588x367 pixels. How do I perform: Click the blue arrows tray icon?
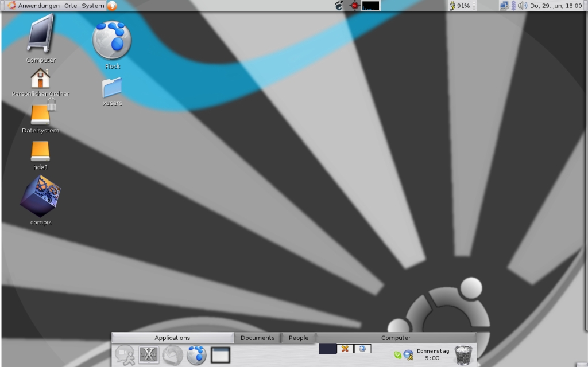(x=513, y=6)
